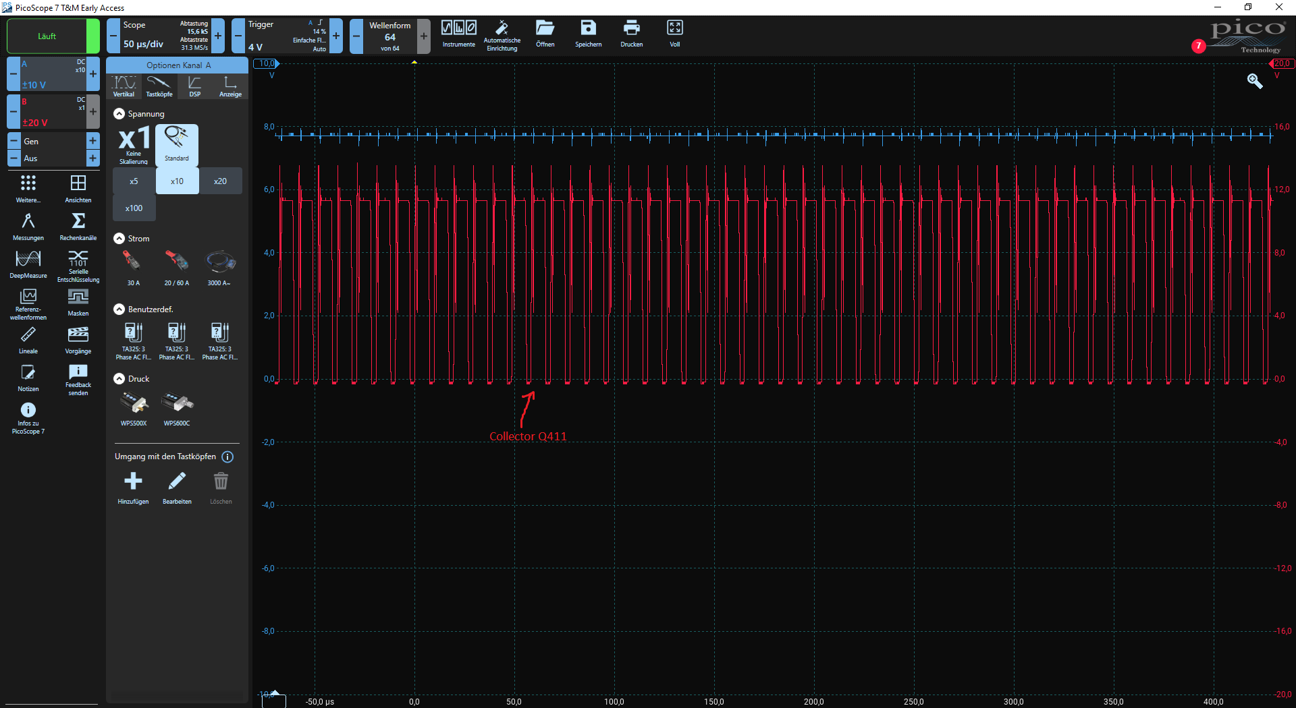Select the Lineale rulers tool
Screen dimensions: 1296x708
28,341
